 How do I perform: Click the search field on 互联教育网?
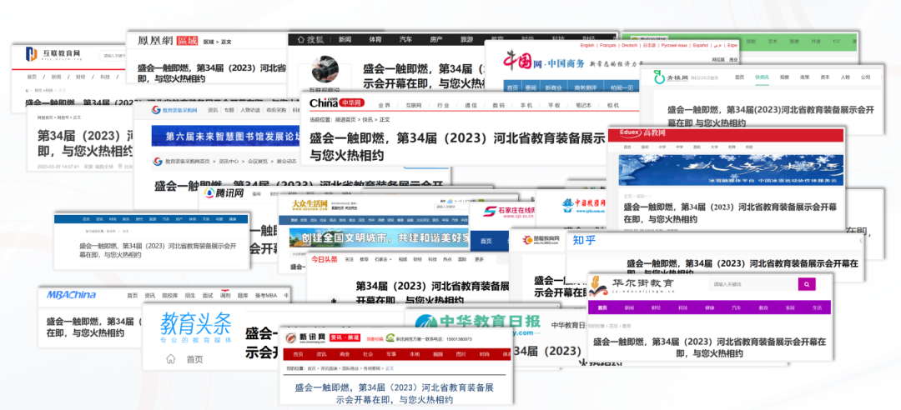(x=113, y=56)
